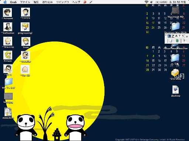The height and width of the screenshot is (141, 189).
Task: Select the Picture desktop icon
Action: coord(8,55)
